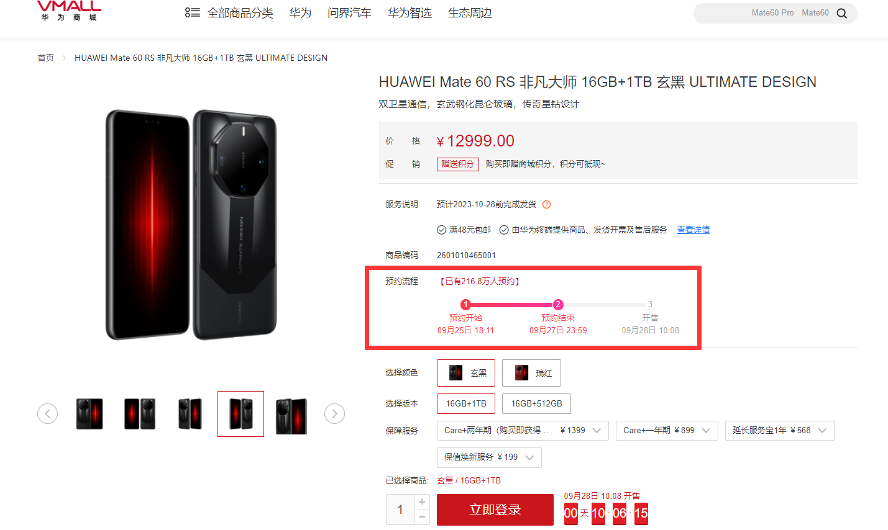Select the 瑞红 color option

point(531,373)
